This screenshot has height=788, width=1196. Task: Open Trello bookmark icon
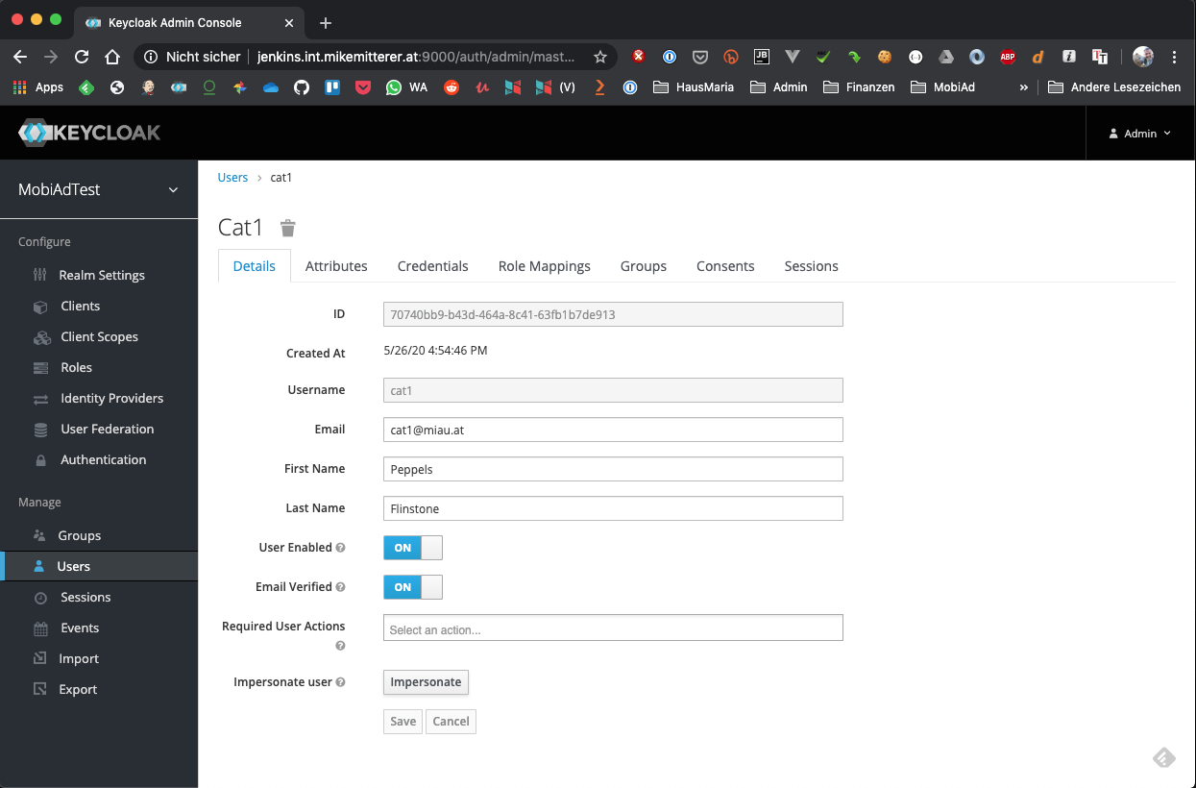tap(332, 86)
